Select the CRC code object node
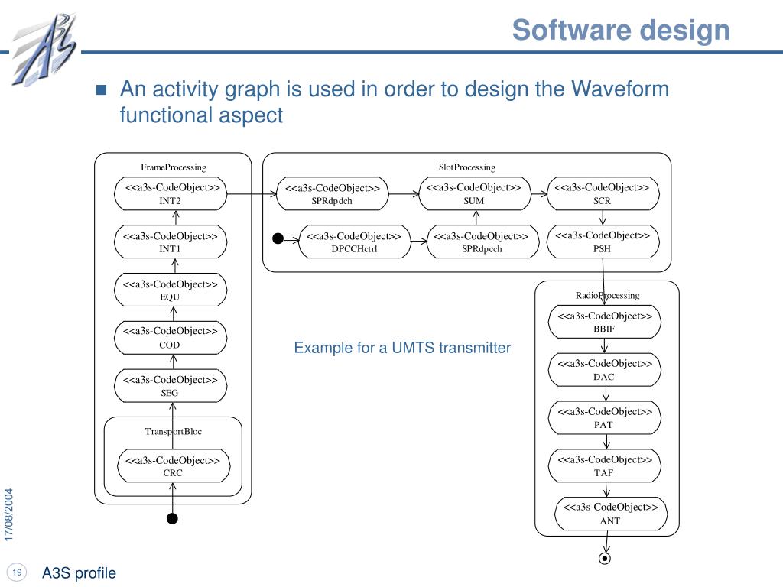The image size is (783, 587). [x=174, y=466]
